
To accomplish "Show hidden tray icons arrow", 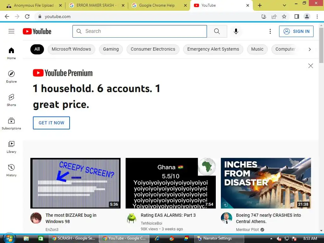I will click(271, 239).
